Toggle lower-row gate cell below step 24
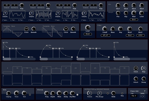This screenshot has height=101, width=149. (x=76, y=80)
